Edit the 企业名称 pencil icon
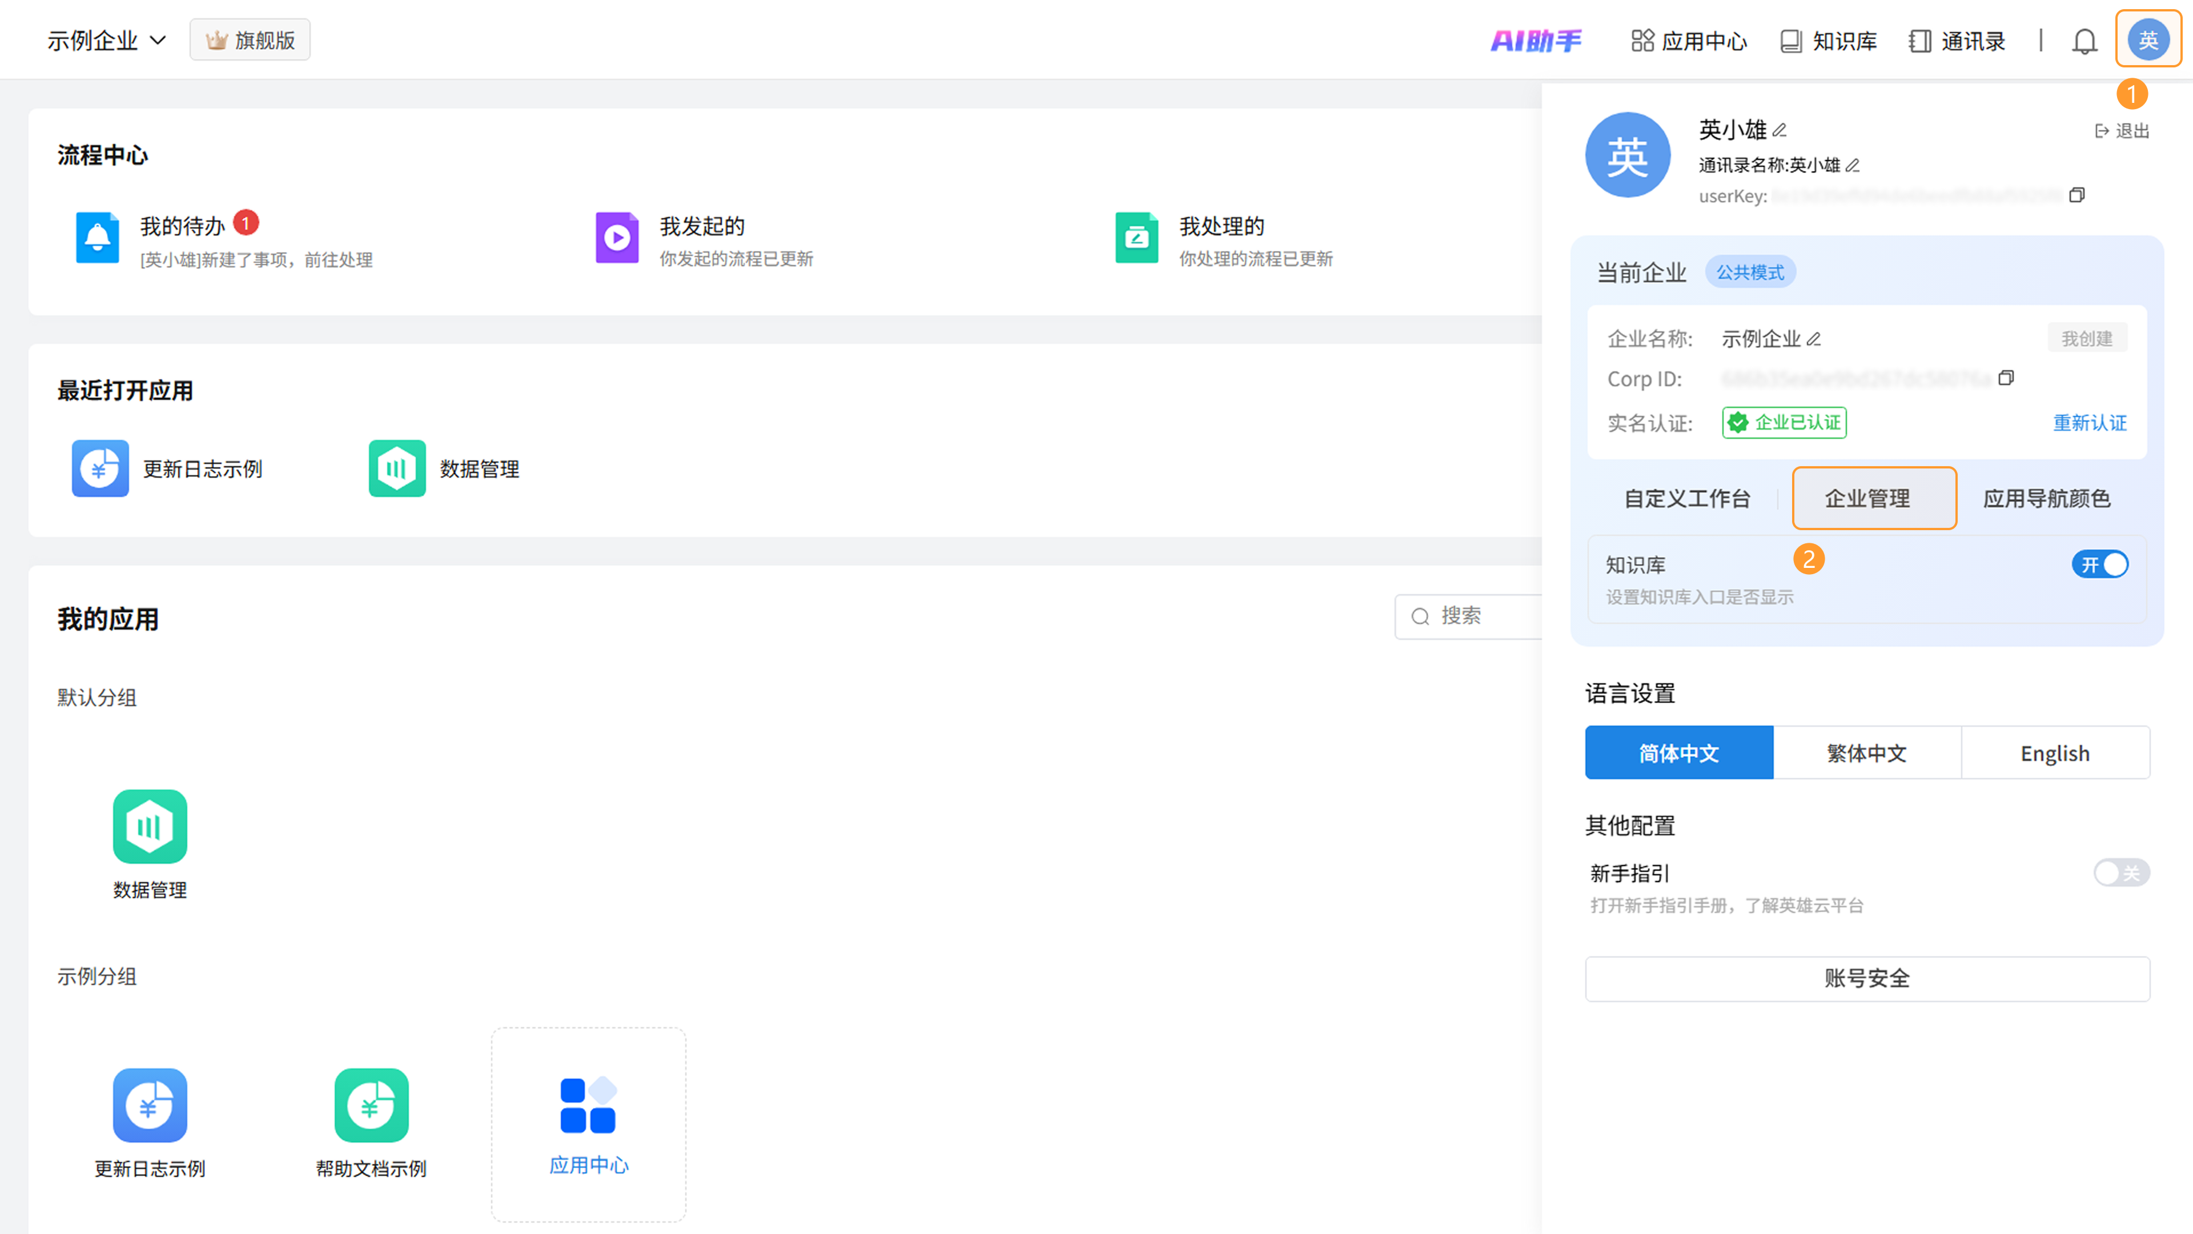The height and width of the screenshot is (1234, 2193). pos(1814,339)
